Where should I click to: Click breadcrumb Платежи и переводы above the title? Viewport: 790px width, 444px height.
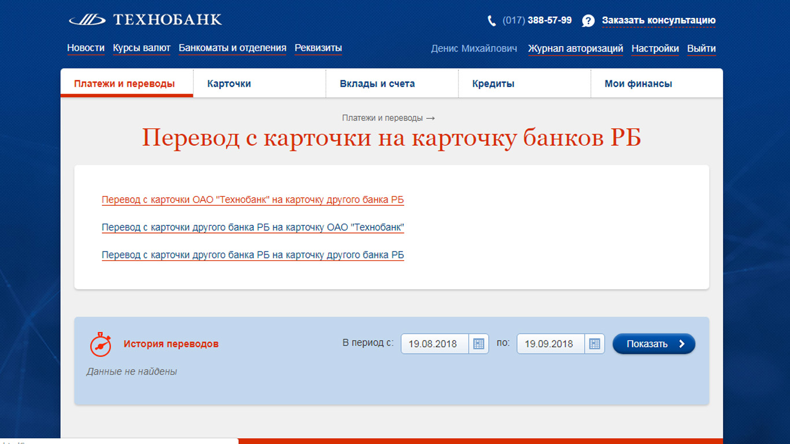tap(382, 118)
